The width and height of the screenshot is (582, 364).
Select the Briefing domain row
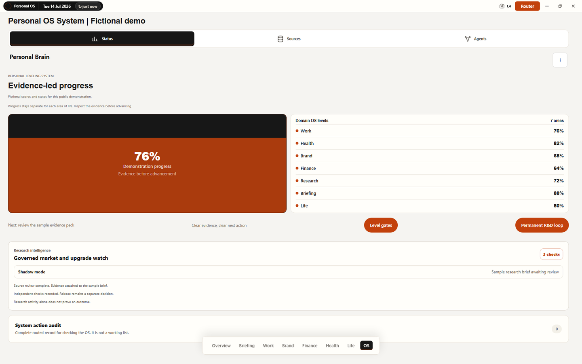click(429, 193)
